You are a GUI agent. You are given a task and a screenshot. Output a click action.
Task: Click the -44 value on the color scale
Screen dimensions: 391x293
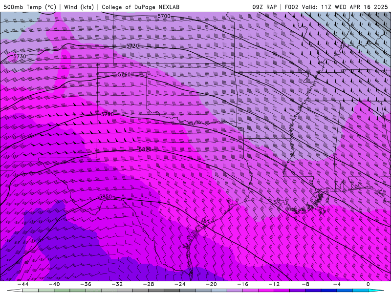click(23, 284)
